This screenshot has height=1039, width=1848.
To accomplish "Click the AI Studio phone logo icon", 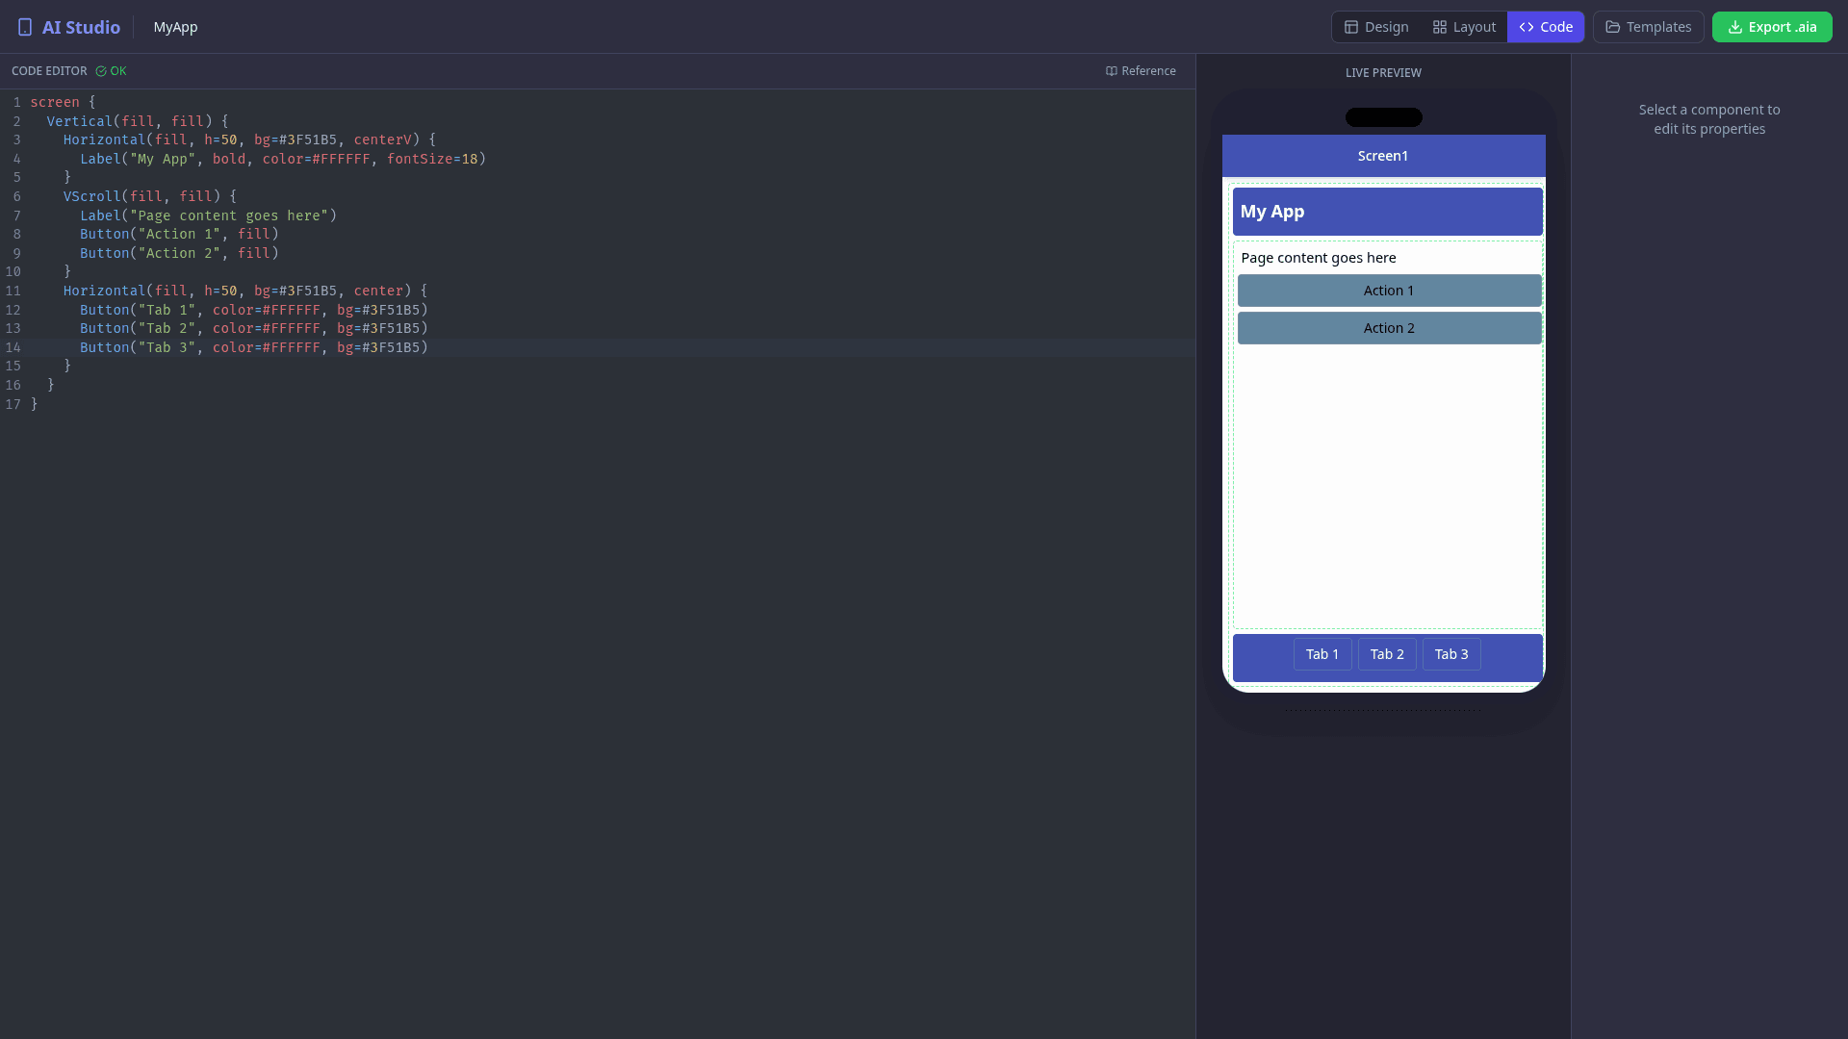I will click(25, 27).
